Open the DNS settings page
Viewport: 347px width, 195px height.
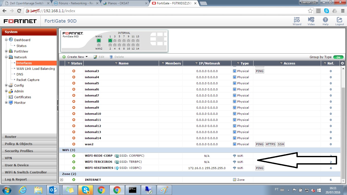tap(20, 74)
